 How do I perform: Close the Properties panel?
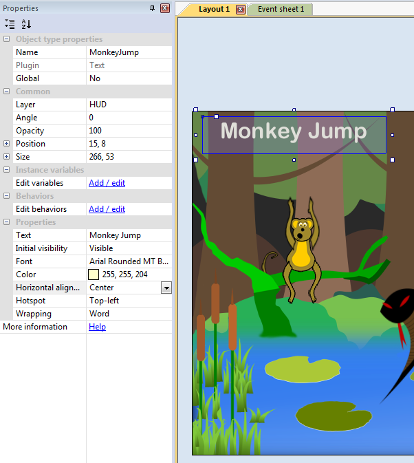(x=165, y=8)
